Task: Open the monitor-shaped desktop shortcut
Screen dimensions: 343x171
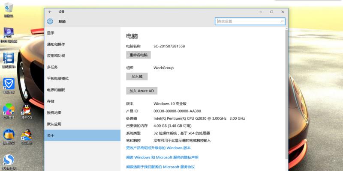Action: (x=9, y=35)
